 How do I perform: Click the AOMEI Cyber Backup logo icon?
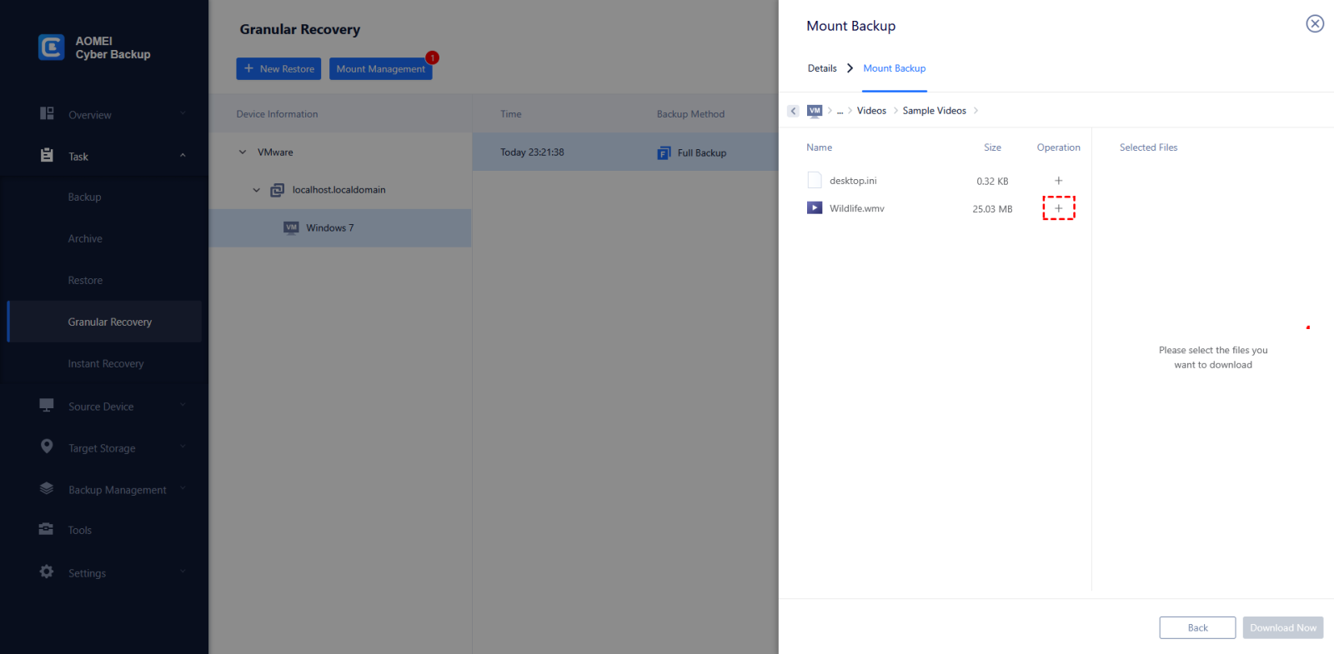[x=51, y=47]
